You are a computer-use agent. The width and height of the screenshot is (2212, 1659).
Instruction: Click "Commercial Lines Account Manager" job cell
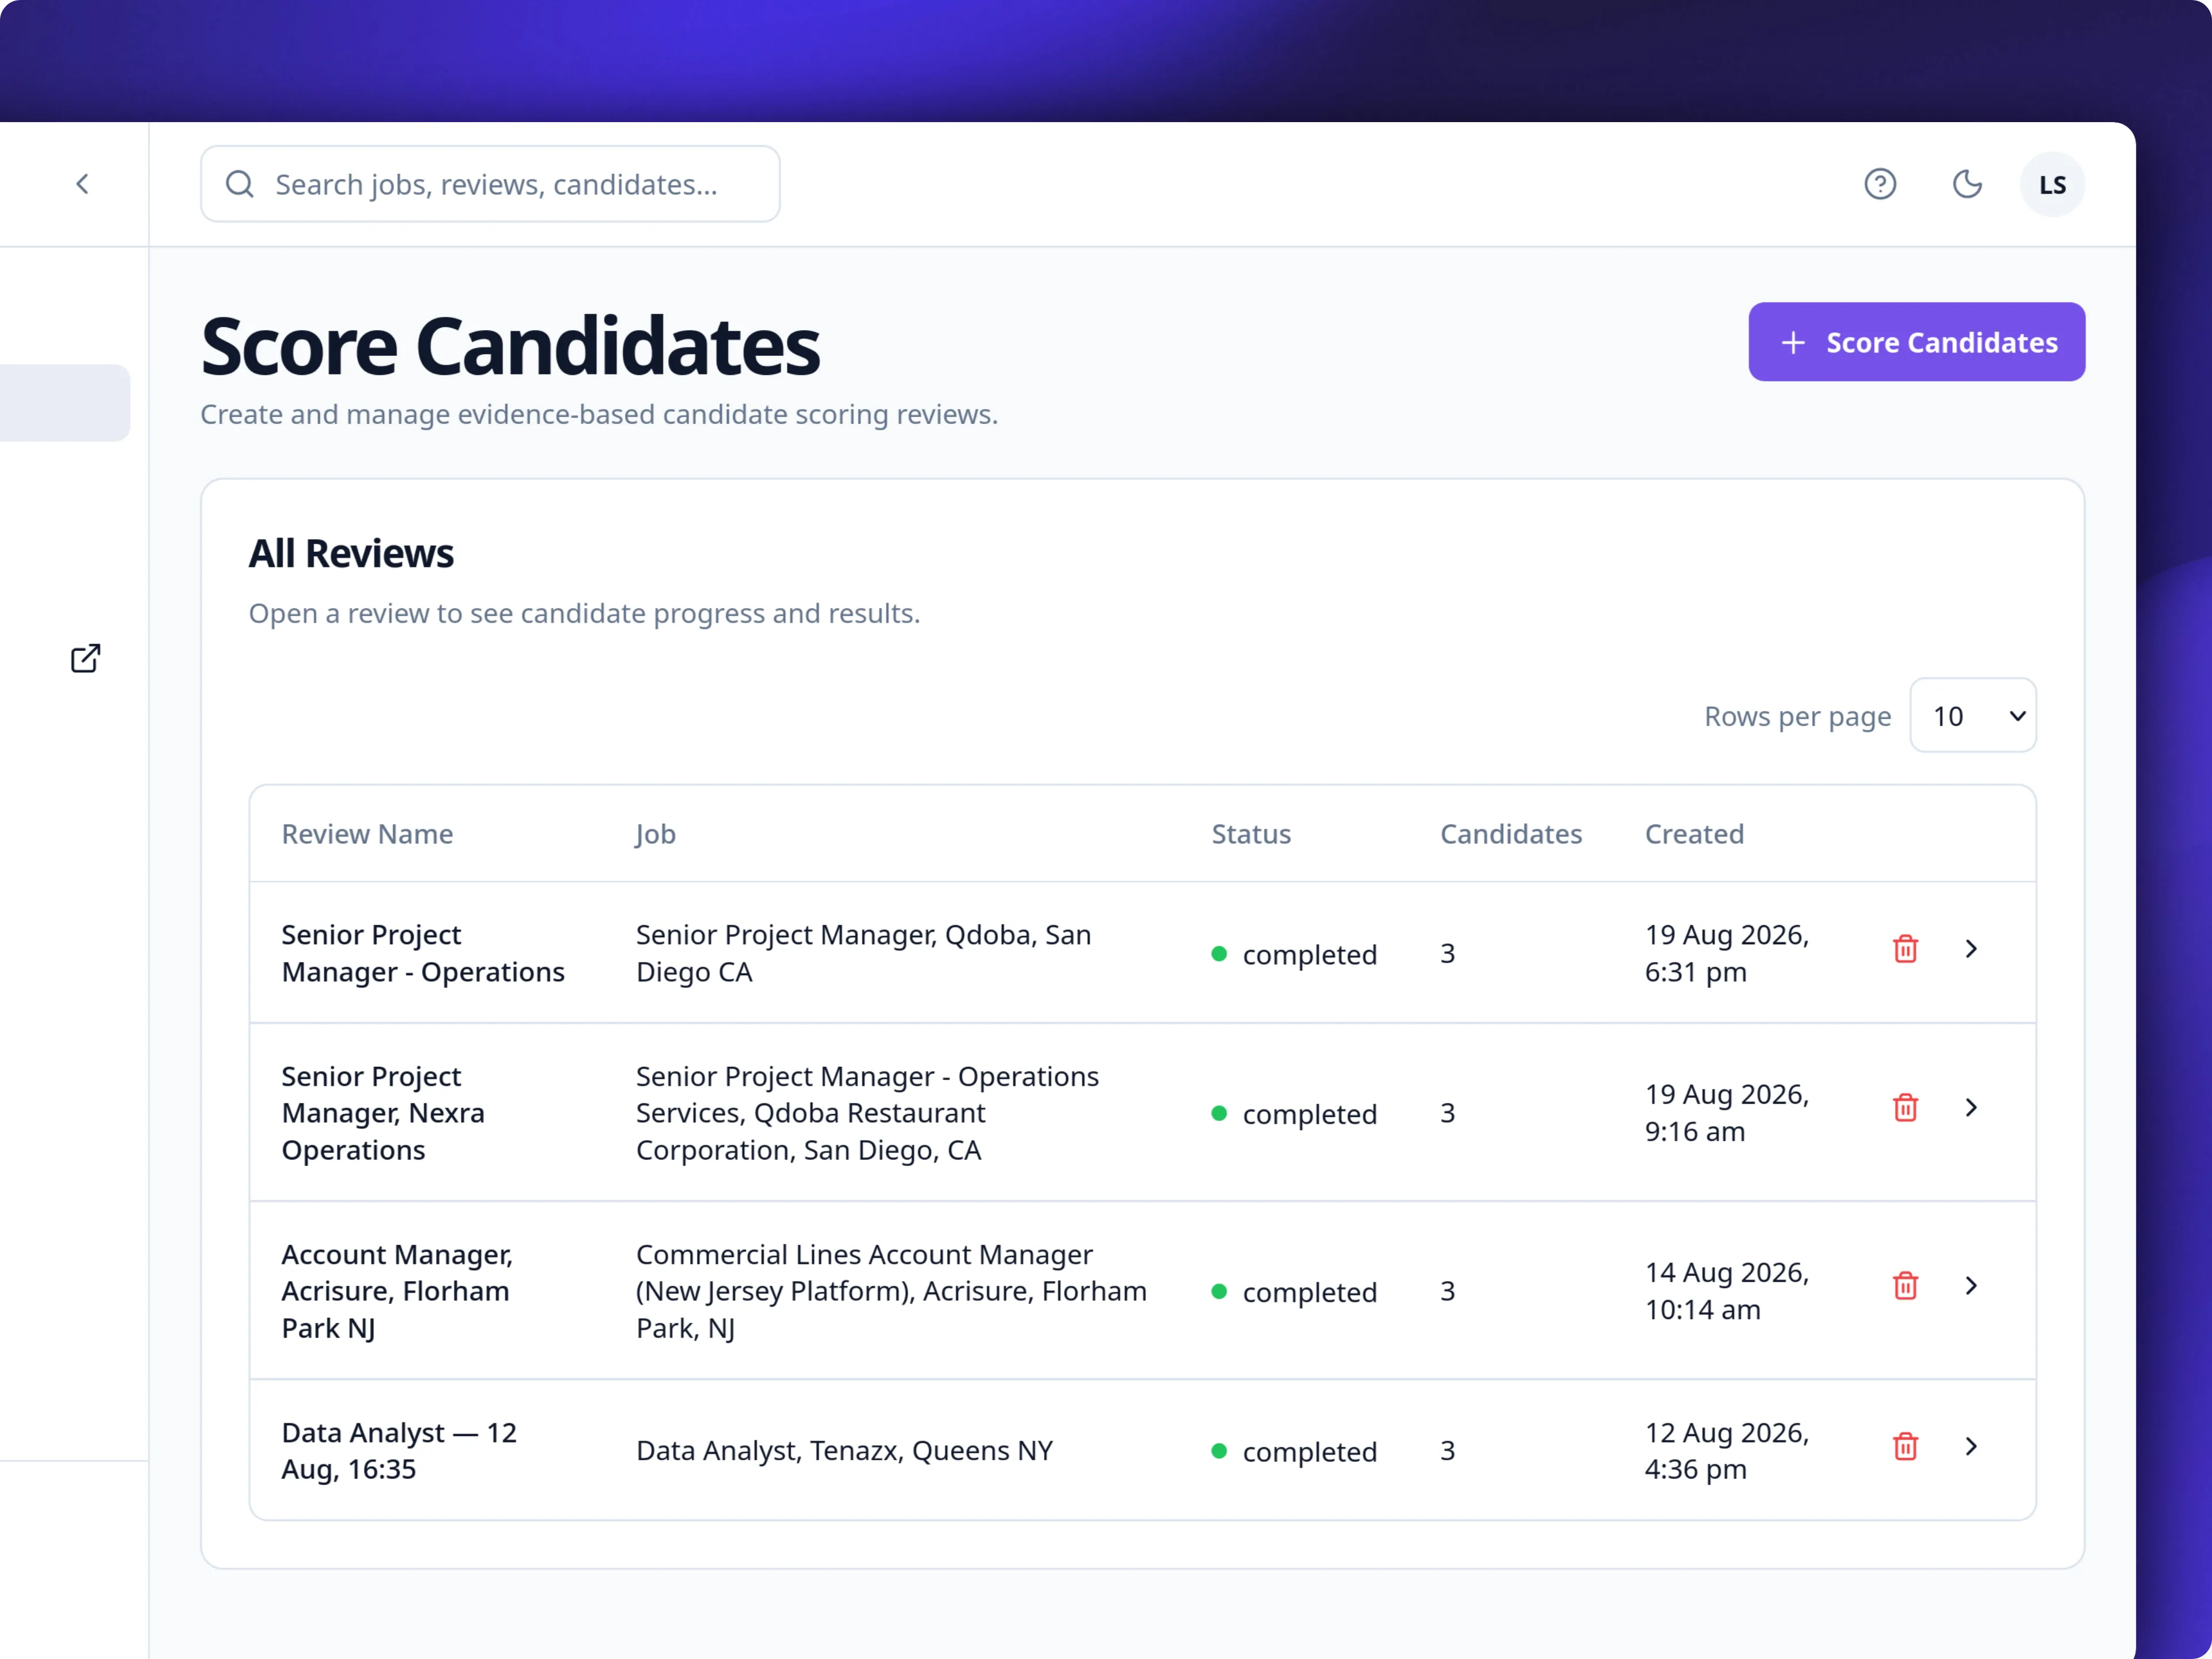click(x=891, y=1291)
